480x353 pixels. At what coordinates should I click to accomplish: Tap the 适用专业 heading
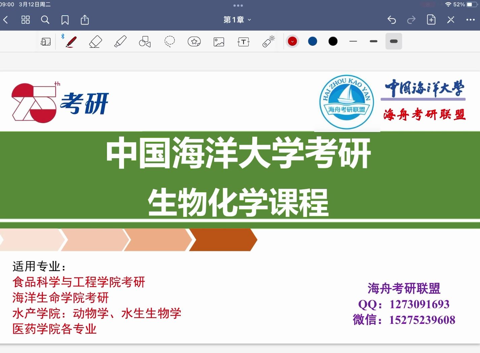[39, 266]
